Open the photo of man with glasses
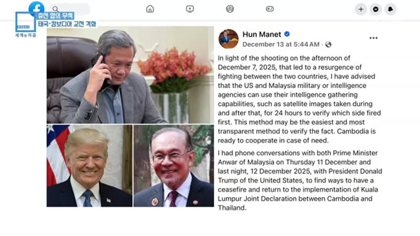The width and height of the screenshot is (420, 236). click(x=174, y=166)
